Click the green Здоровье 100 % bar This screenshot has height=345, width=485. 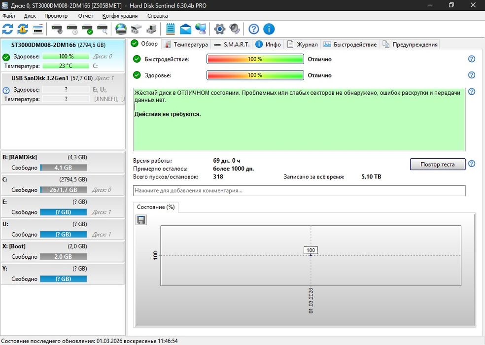click(255, 75)
